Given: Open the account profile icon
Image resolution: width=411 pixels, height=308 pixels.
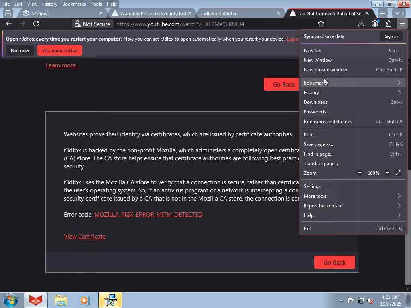Looking at the screenshot, I should tap(375, 24).
